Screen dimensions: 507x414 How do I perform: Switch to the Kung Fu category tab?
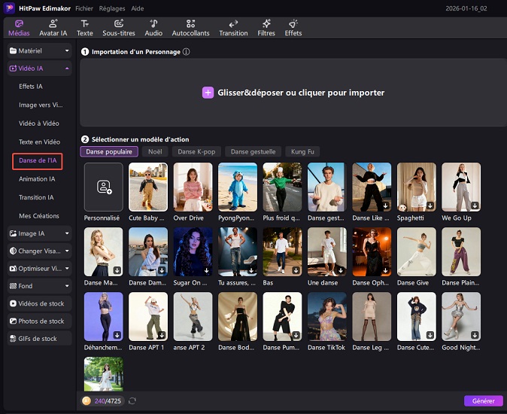(302, 151)
